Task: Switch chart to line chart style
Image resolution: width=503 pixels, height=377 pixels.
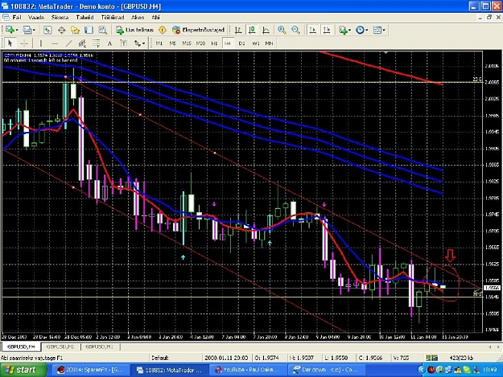Action: [x=266, y=30]
